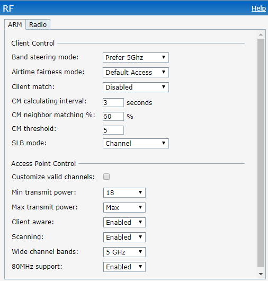Click scrollbar down arrow
This screenshot has width=268, height=281.
(x=261, y=274)
